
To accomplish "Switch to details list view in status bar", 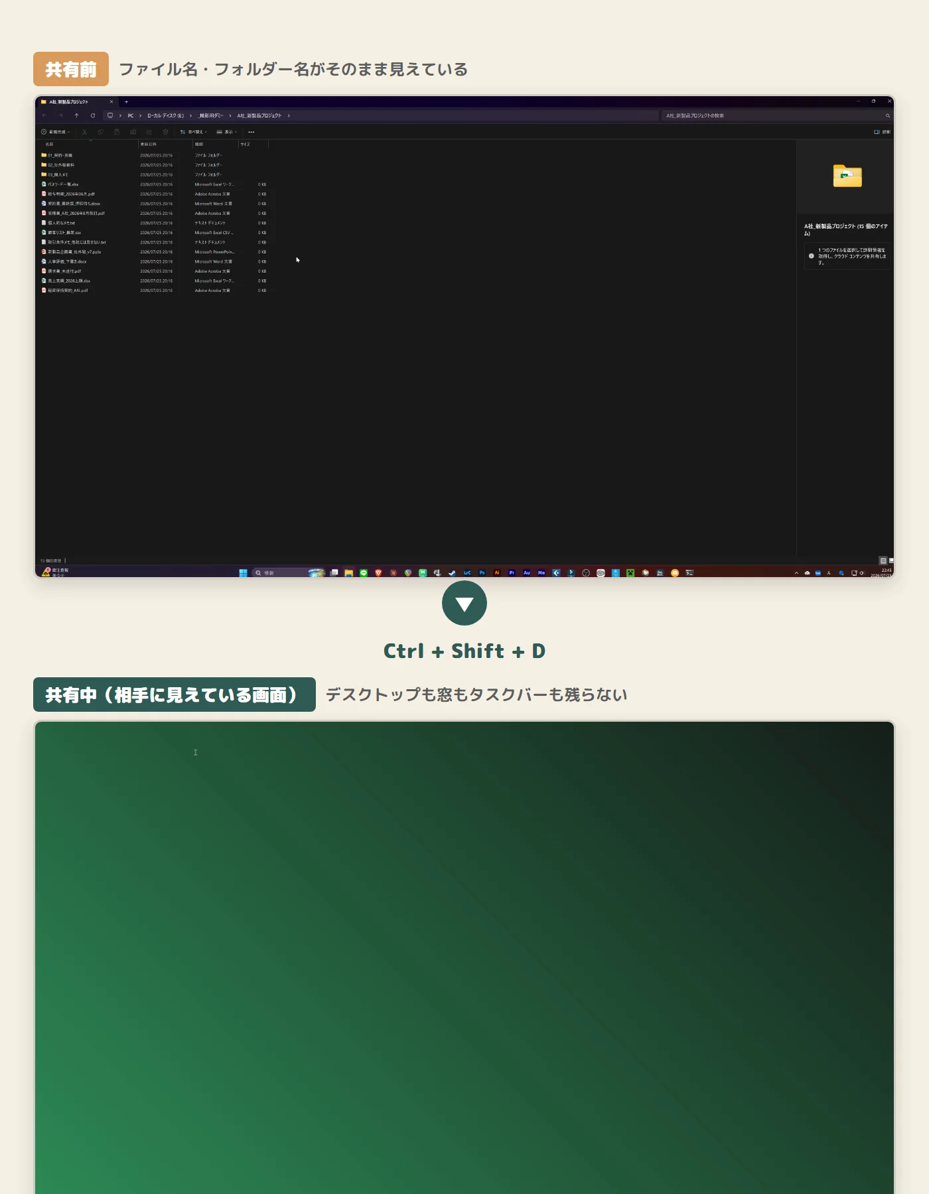I will 883,561.
